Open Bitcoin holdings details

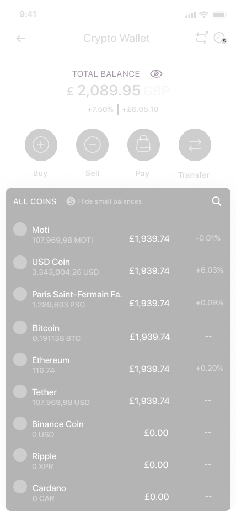pyautogui.click(x=118, y=333)
